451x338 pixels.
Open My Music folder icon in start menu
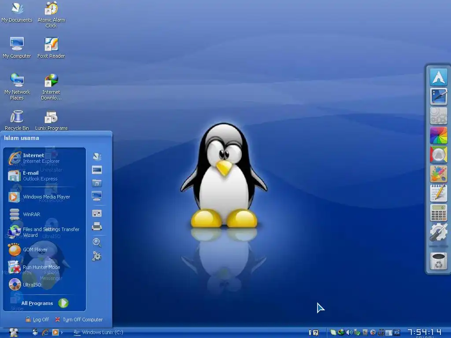coord(97,183)
